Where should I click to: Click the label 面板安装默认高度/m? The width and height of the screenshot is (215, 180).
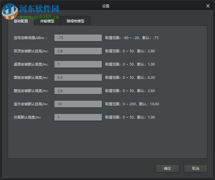(31, 78)
